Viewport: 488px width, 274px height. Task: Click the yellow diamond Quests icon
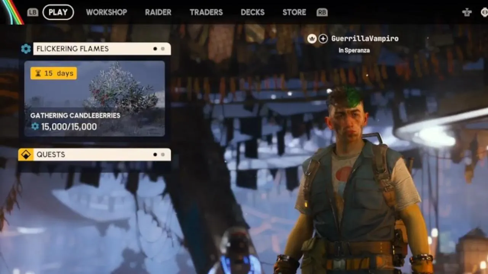[26, 155]
